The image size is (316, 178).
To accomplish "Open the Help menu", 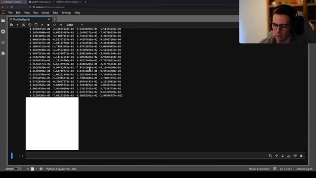I will (78, 13).
